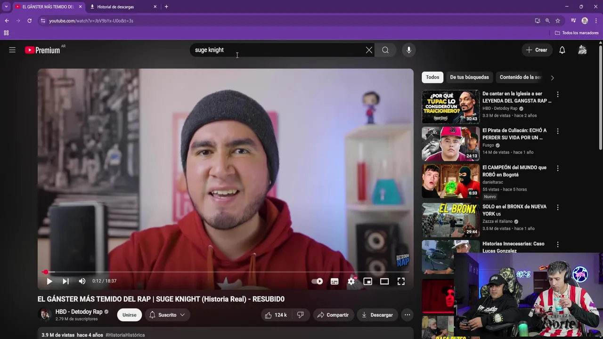Open Historias Innecesarias: Caso Lucas Gonzalez title
Viewport: 603px width, 339px height.
tap(513, 247)
